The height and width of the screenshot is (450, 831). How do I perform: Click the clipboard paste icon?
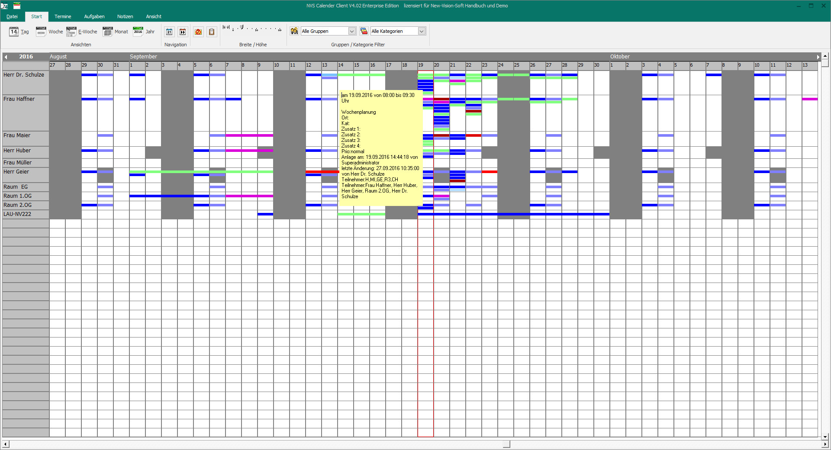(x=212, y=32)
